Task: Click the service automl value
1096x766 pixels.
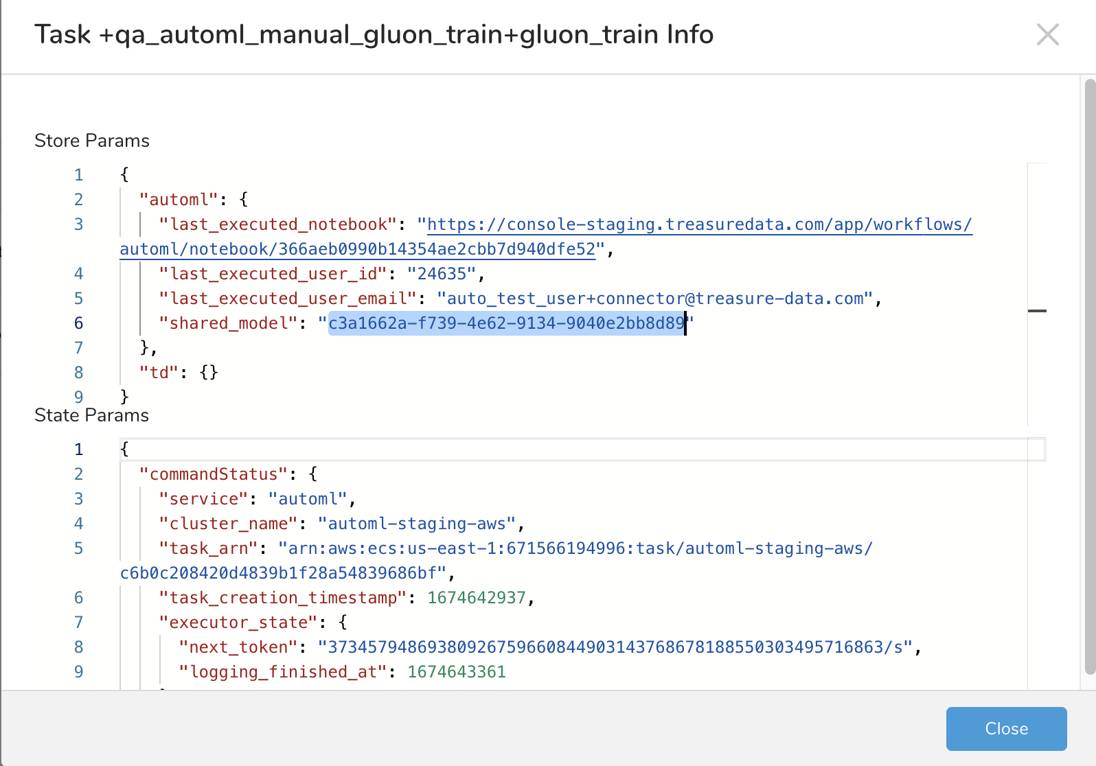Action: click(309, 498)
